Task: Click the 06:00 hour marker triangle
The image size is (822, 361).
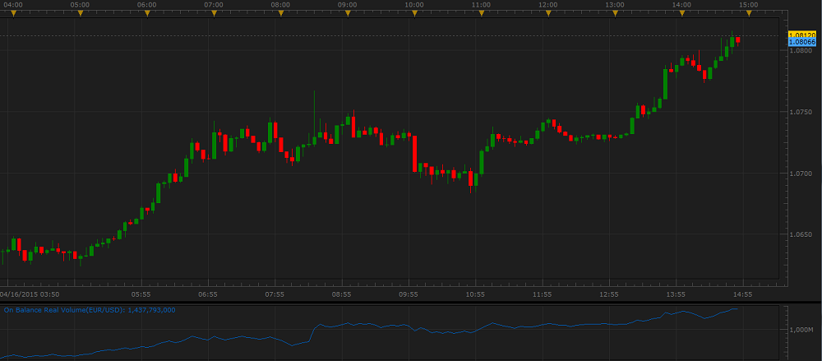Action: (x=147, y=13)
